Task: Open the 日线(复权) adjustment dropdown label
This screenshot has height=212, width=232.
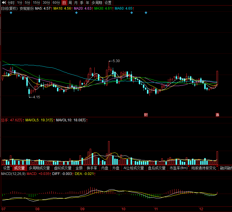Action: (x=9, y=9)
